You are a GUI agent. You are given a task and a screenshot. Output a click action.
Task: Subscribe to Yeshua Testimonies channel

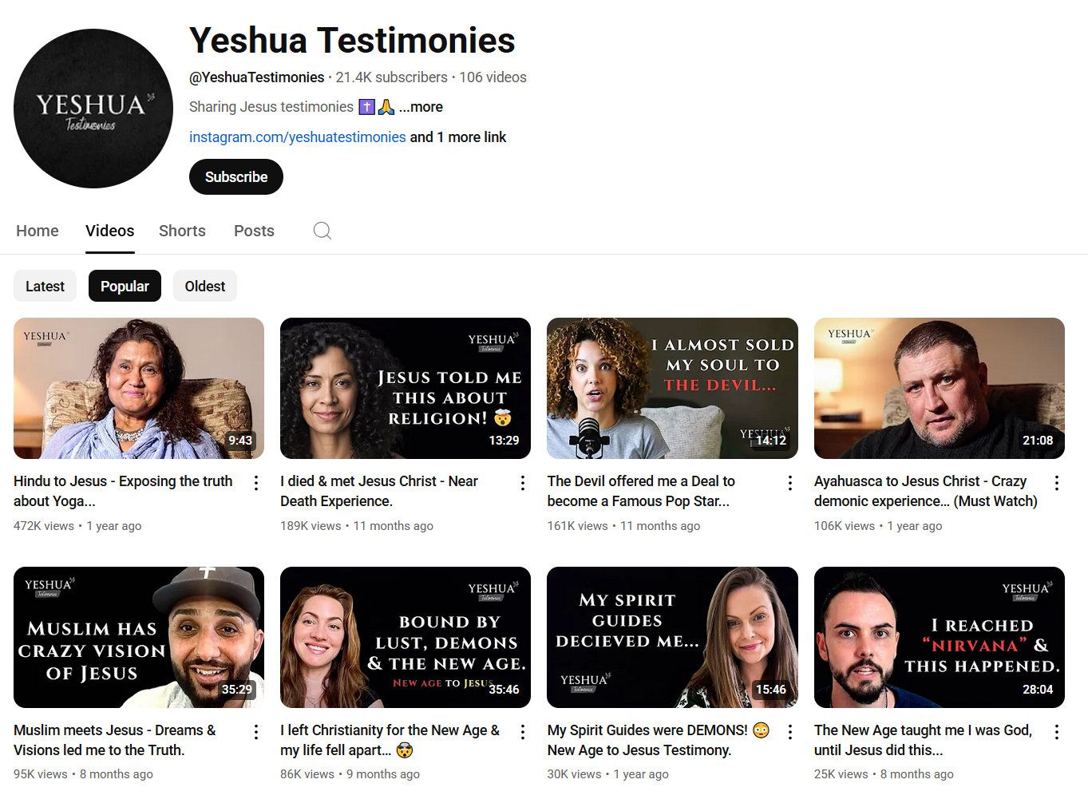tap(236, 177)
